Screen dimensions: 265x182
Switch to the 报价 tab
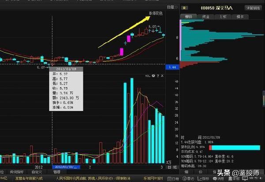coord(189,17)
